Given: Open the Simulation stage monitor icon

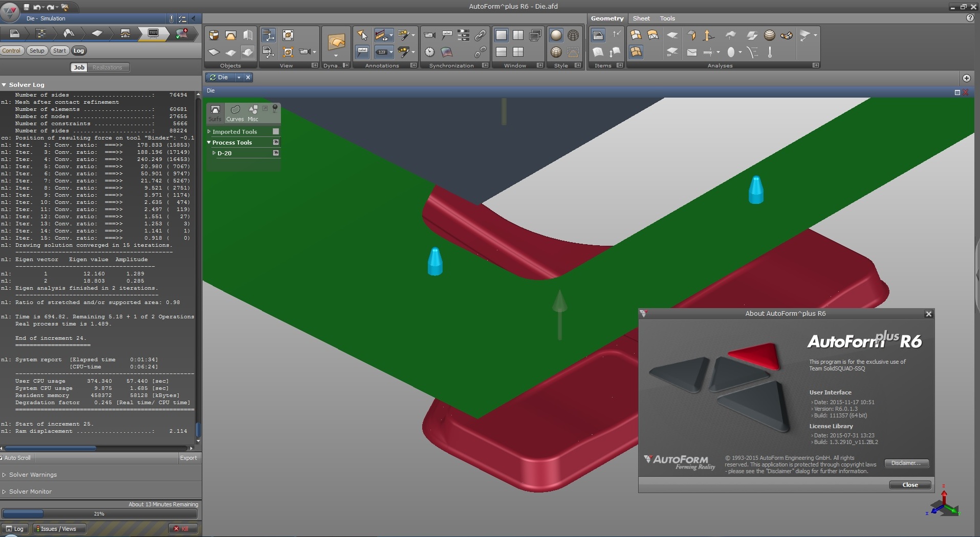Looking at the screenshot, I should click(x=154, y=33).
